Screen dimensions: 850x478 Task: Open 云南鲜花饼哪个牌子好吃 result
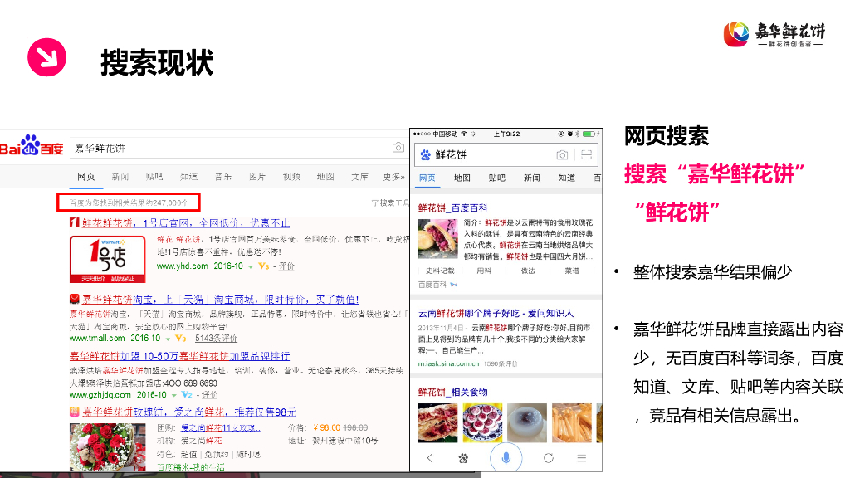[496, 313]
